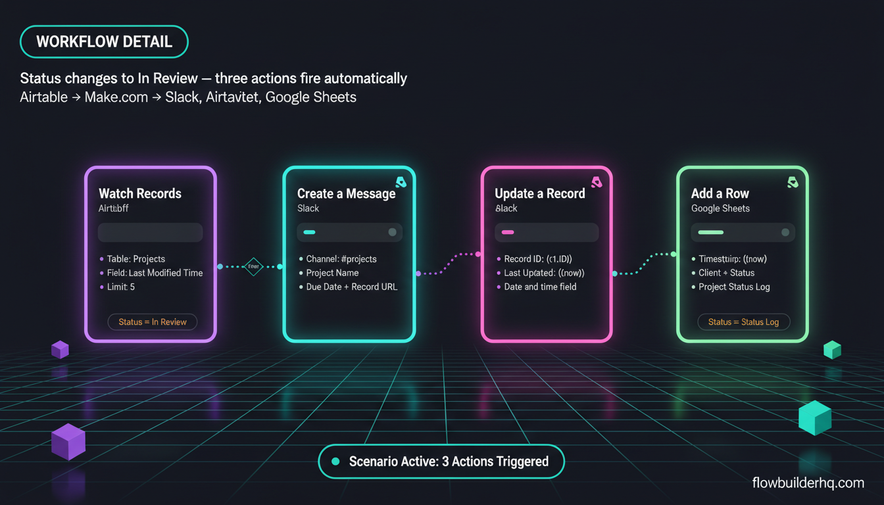The width and height of the screenshot is (884, 505).
Task: Toggle the grey dot in Create a Message bar
Action: (393, 232)
